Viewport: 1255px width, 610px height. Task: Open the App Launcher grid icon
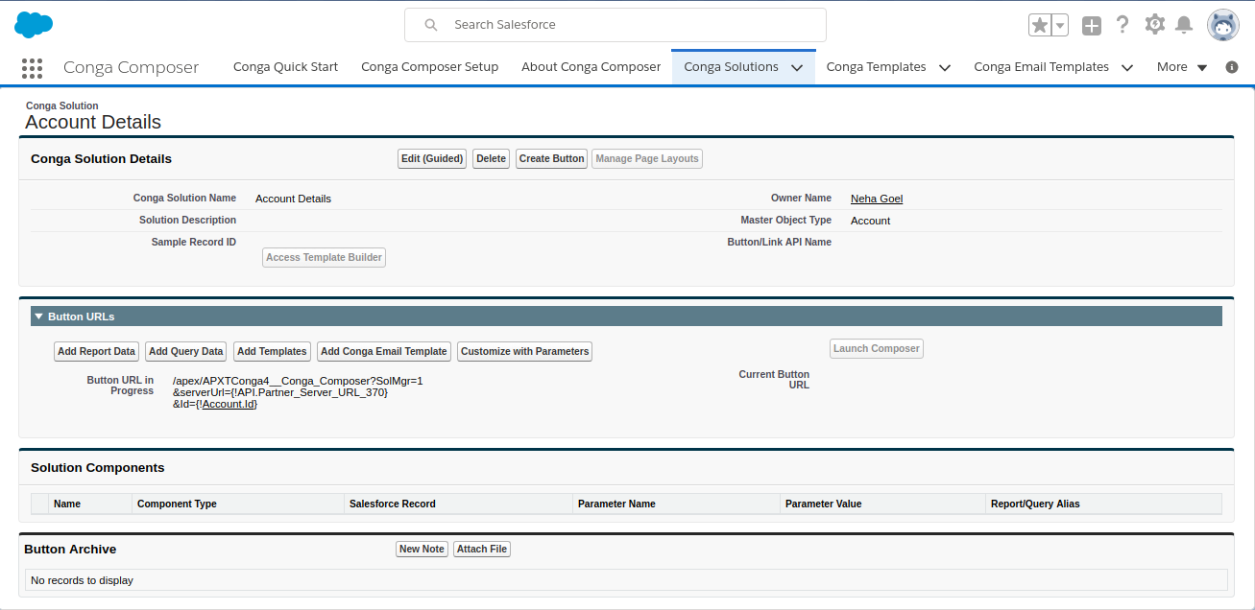click(x=32, y=68)
